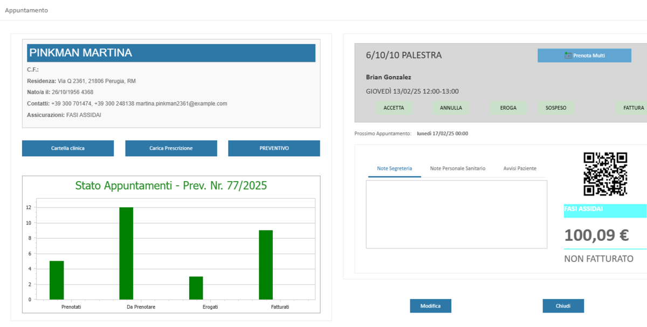Click the calendar icon in Prenota Multi
This screenshot has width=647, height=327.
pos(568,55)
